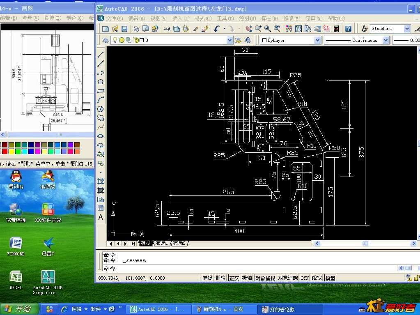The height and width of the screenshot is (315, 420).
Task: Open the undo history dropdown arrow
Action: [225, 29]
